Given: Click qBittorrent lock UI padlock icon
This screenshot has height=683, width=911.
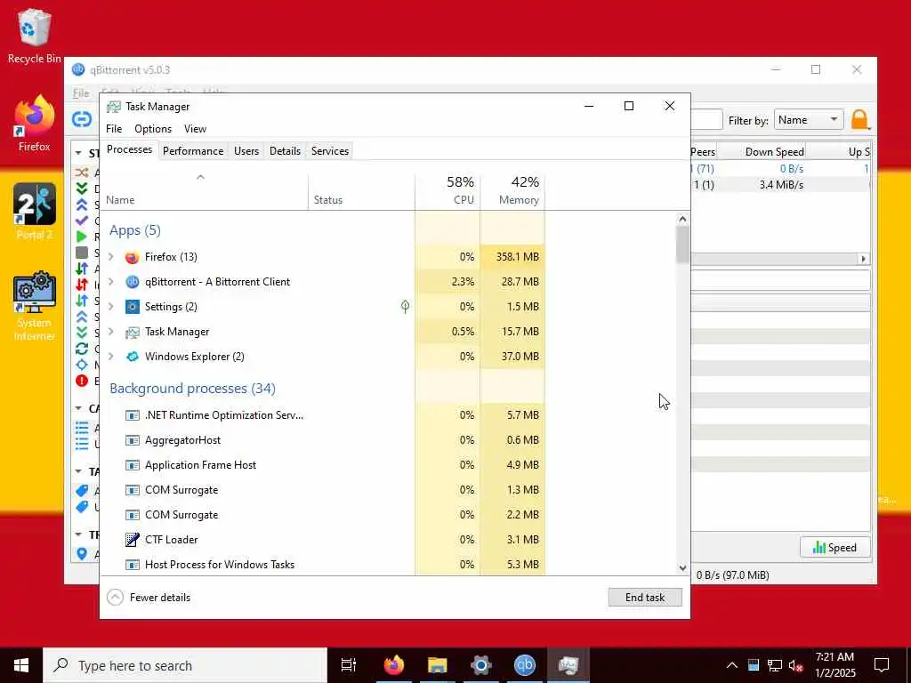Looking at the screenshot, I should pyautogui.click(x=859, y=120).
